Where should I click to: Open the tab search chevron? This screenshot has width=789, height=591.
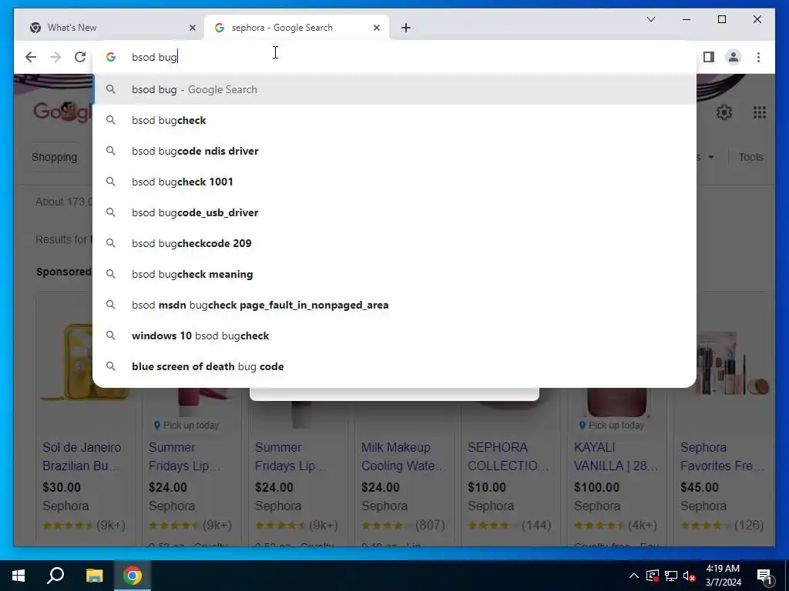[x=650, y=19]
